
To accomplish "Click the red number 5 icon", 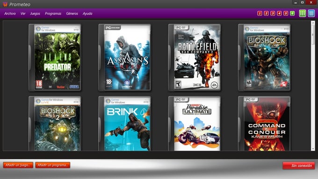I will coord(286,14).
